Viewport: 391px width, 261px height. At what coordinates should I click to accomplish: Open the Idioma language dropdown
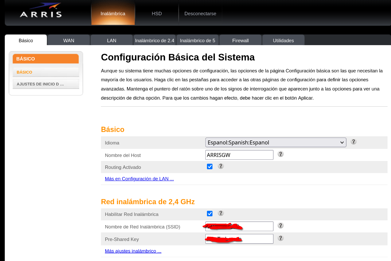click(x=275, y=143)
